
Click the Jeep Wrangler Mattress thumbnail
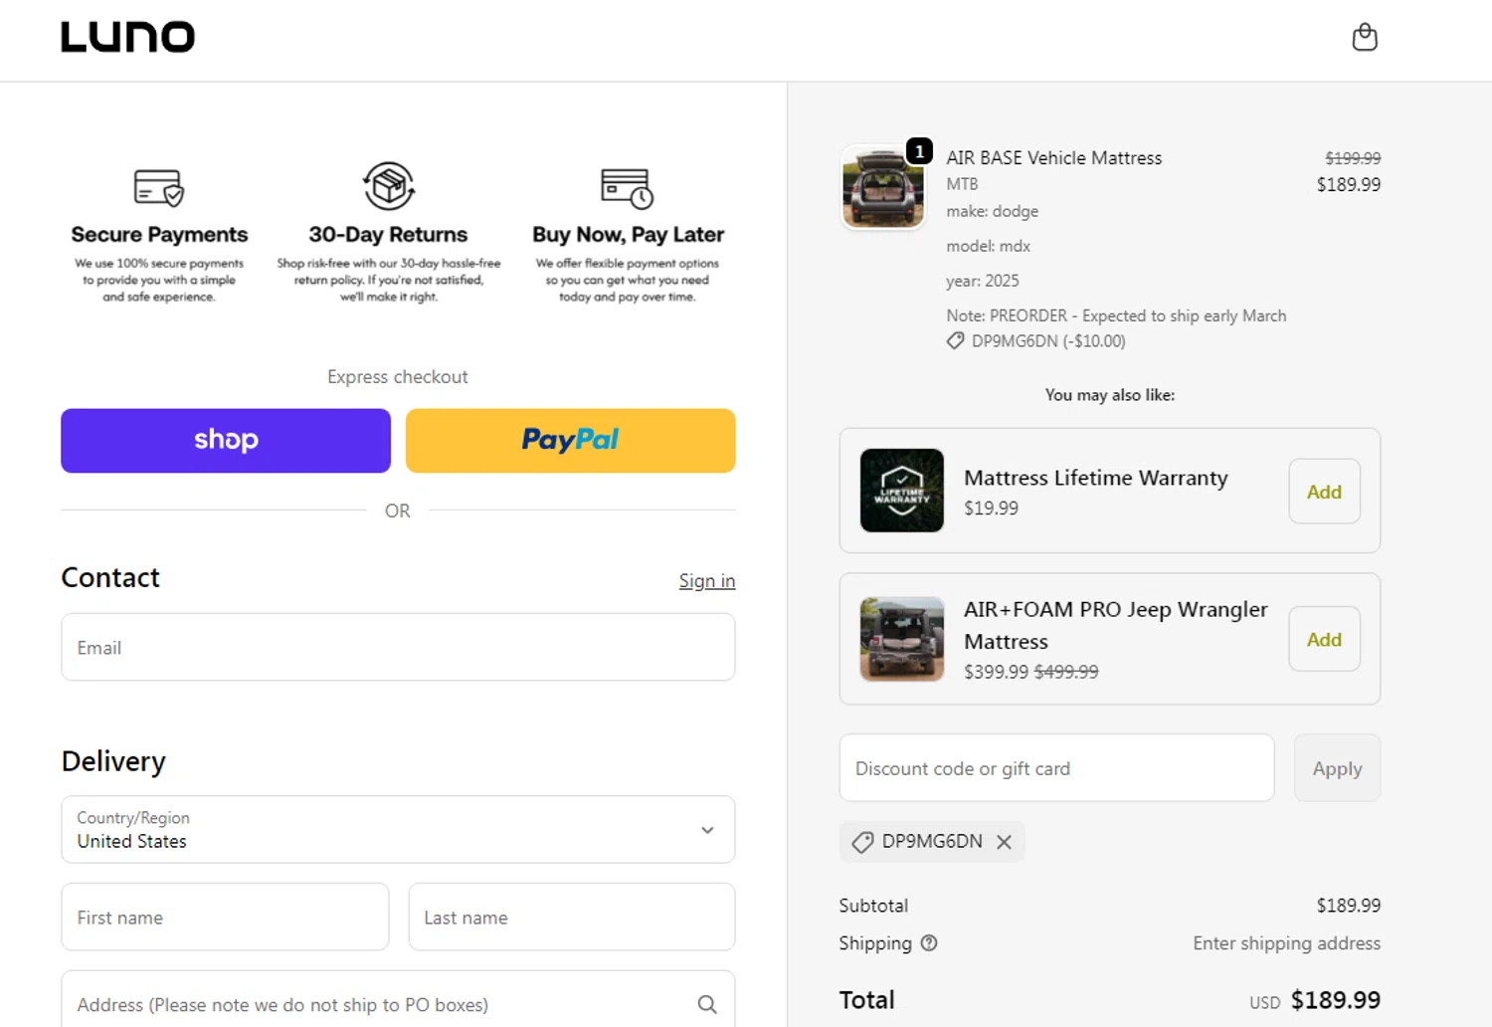(x=902, y=639)
